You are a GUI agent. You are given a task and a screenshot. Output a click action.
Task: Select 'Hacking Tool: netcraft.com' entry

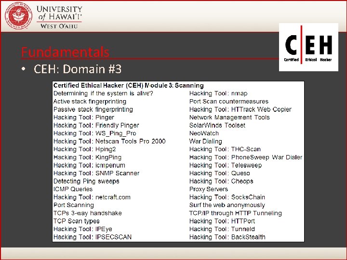coord(92,197)
